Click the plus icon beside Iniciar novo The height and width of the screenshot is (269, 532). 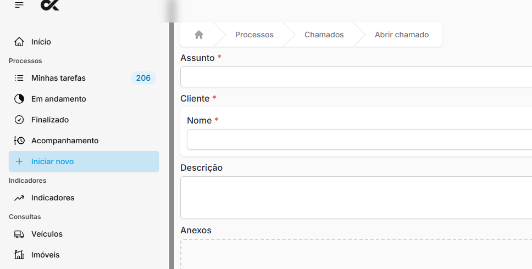[x=19, y=161]
